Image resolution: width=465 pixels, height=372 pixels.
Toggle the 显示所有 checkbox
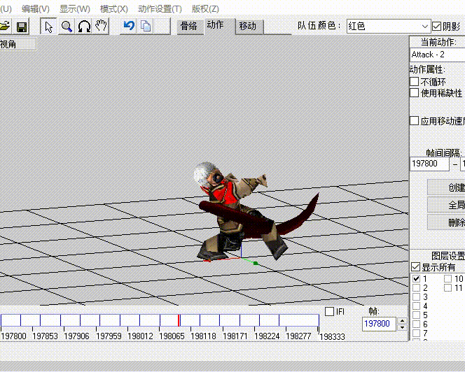coord(415,267)
